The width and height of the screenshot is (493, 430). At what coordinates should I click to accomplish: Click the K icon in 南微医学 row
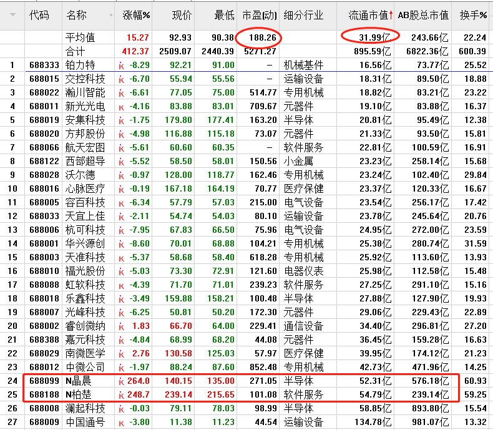click(x=121, y=354)
